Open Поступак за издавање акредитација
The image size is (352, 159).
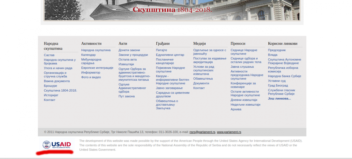[x=210, y=60]
